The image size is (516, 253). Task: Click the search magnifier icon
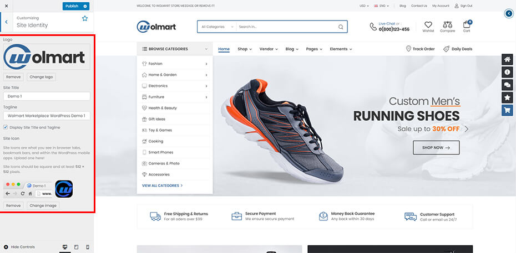[x=341, y=27]
